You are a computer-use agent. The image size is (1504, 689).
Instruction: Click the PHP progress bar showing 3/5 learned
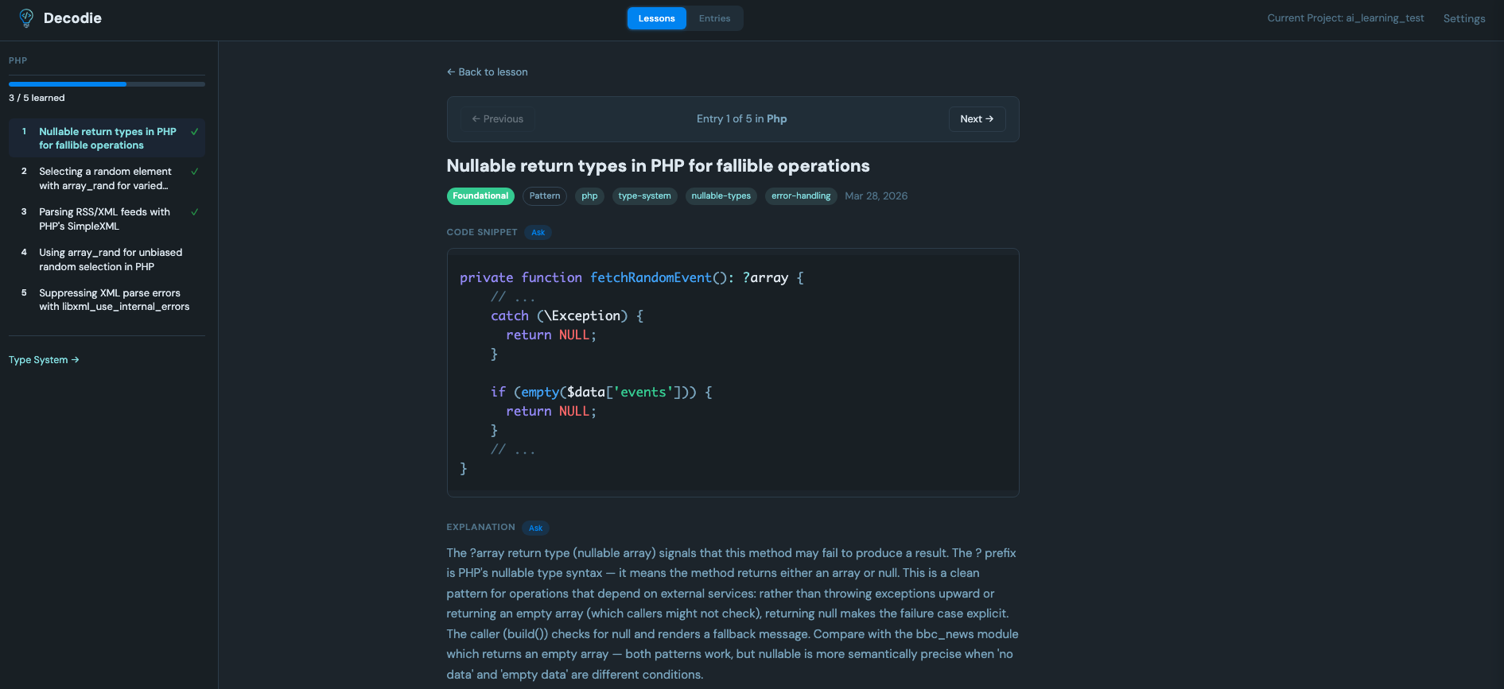106,83
